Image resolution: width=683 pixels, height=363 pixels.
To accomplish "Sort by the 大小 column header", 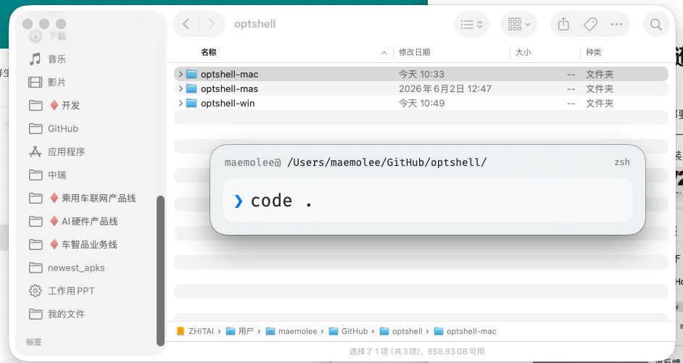I will tap(523, 52).
